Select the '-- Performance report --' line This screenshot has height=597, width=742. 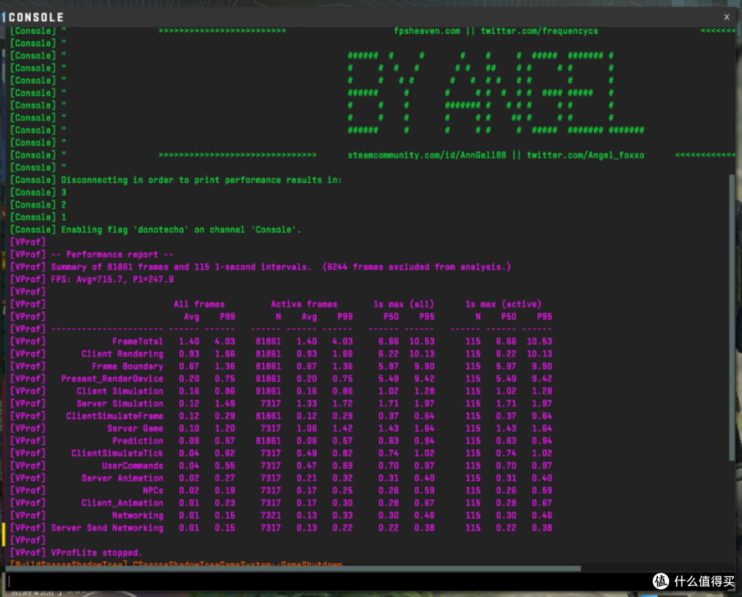[112, 254]
